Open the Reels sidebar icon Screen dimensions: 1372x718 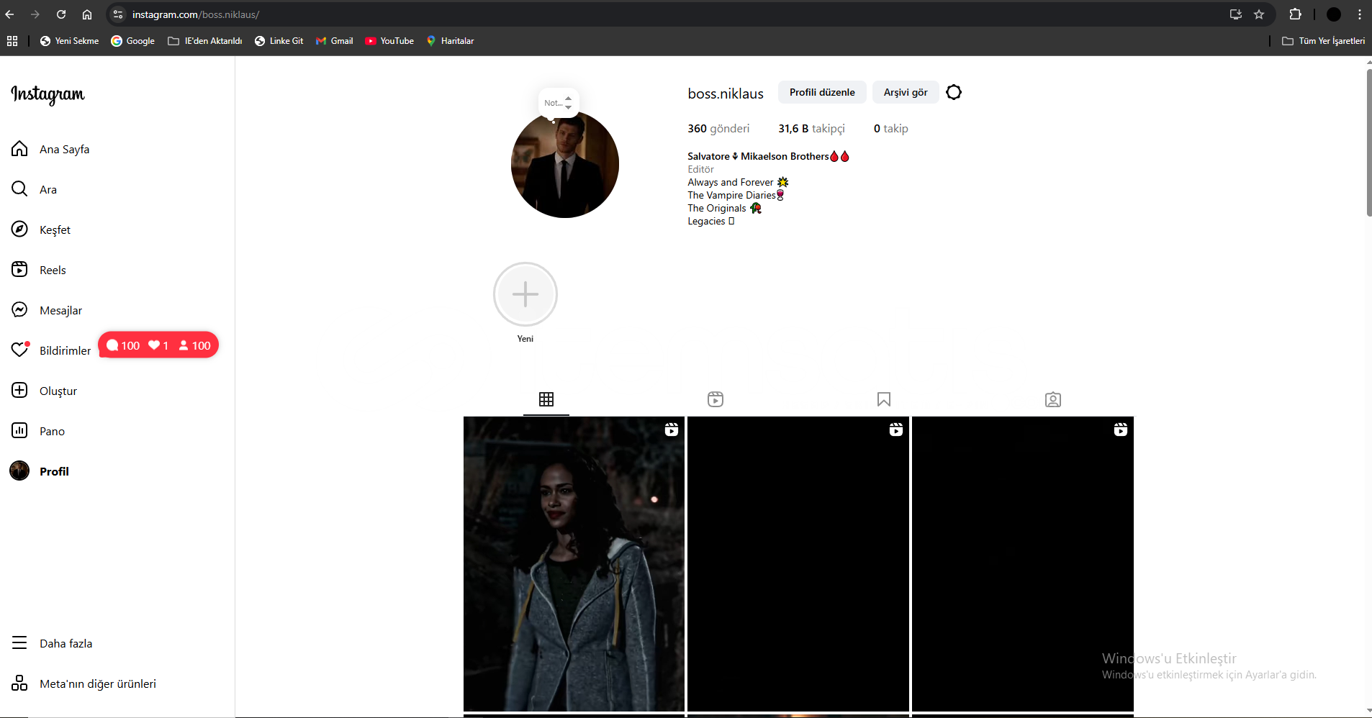[x=19, y=270]
